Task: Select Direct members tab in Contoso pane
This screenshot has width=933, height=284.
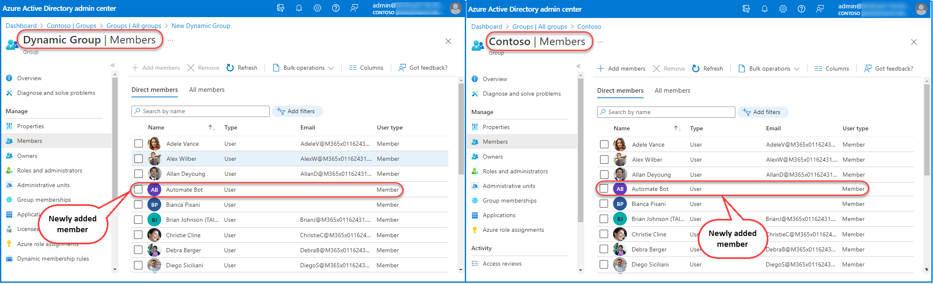Action: click(620, 91)
